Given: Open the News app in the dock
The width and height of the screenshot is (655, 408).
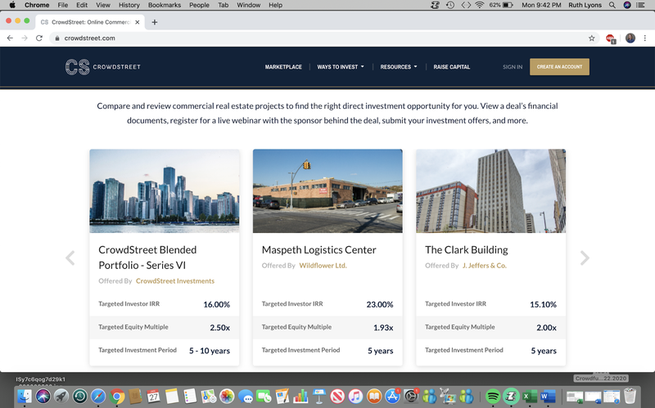Looking at the screenshot, I should (x=337, y=396).
